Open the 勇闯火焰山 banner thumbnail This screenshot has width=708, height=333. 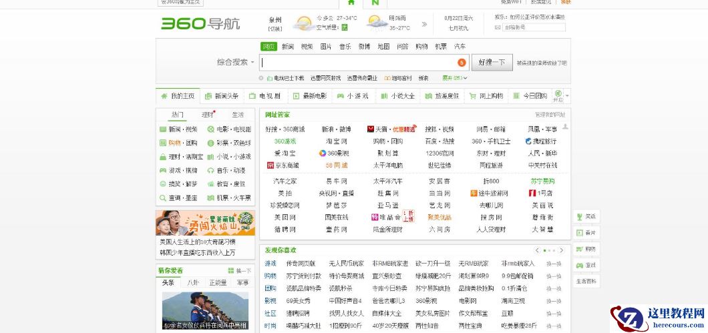[x=206, y=223]
